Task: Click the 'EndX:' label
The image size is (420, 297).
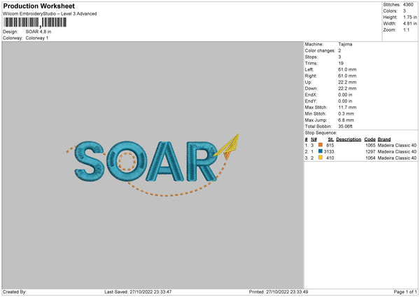Action: point(311,95)
